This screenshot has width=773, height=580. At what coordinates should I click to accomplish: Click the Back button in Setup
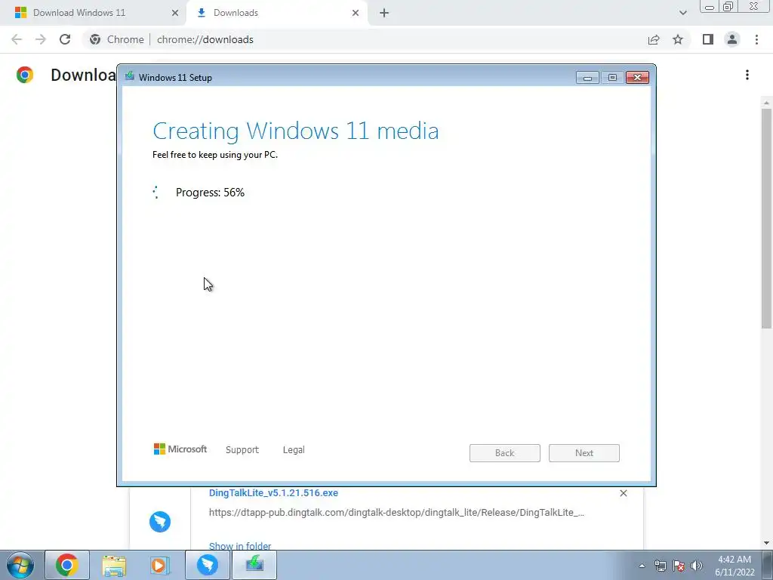click(505, 453)
